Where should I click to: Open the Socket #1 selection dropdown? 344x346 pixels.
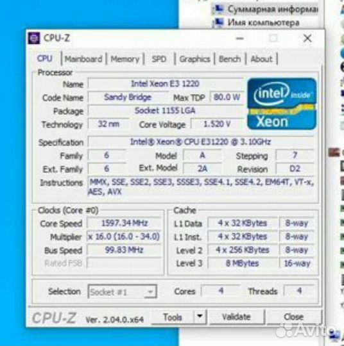point(122,292)
